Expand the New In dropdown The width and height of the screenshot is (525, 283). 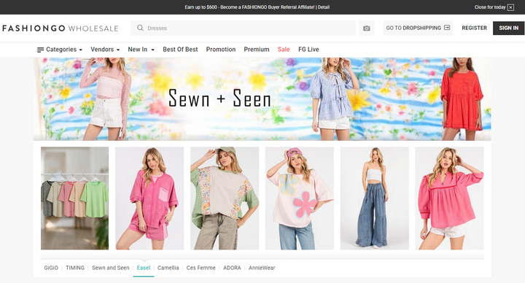[x=141, y=49]
